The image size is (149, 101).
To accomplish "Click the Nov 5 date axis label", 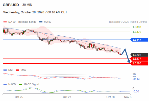I will 128,97.
